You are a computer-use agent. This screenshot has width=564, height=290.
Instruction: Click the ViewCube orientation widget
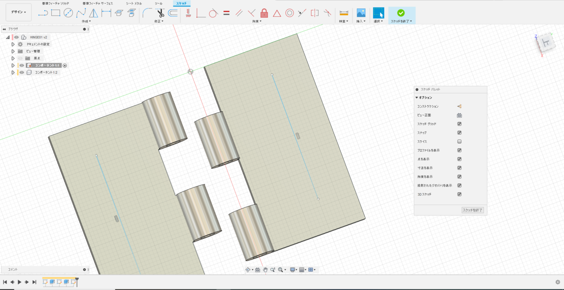coord(546,43)
